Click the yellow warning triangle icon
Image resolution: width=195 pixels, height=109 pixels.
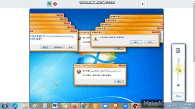coord(95,39)
